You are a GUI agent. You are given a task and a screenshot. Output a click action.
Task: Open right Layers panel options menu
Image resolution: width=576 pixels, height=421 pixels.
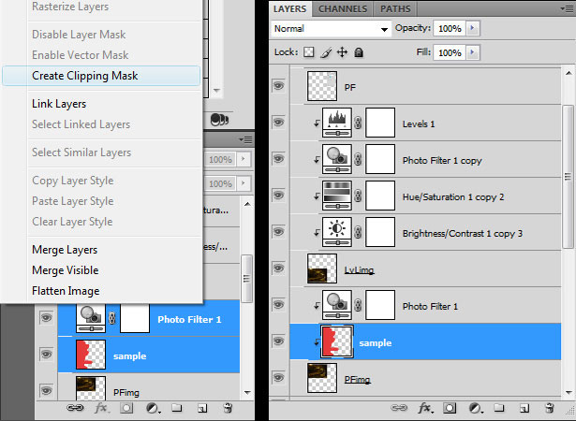pyautogui.click(x=568, y=8)
